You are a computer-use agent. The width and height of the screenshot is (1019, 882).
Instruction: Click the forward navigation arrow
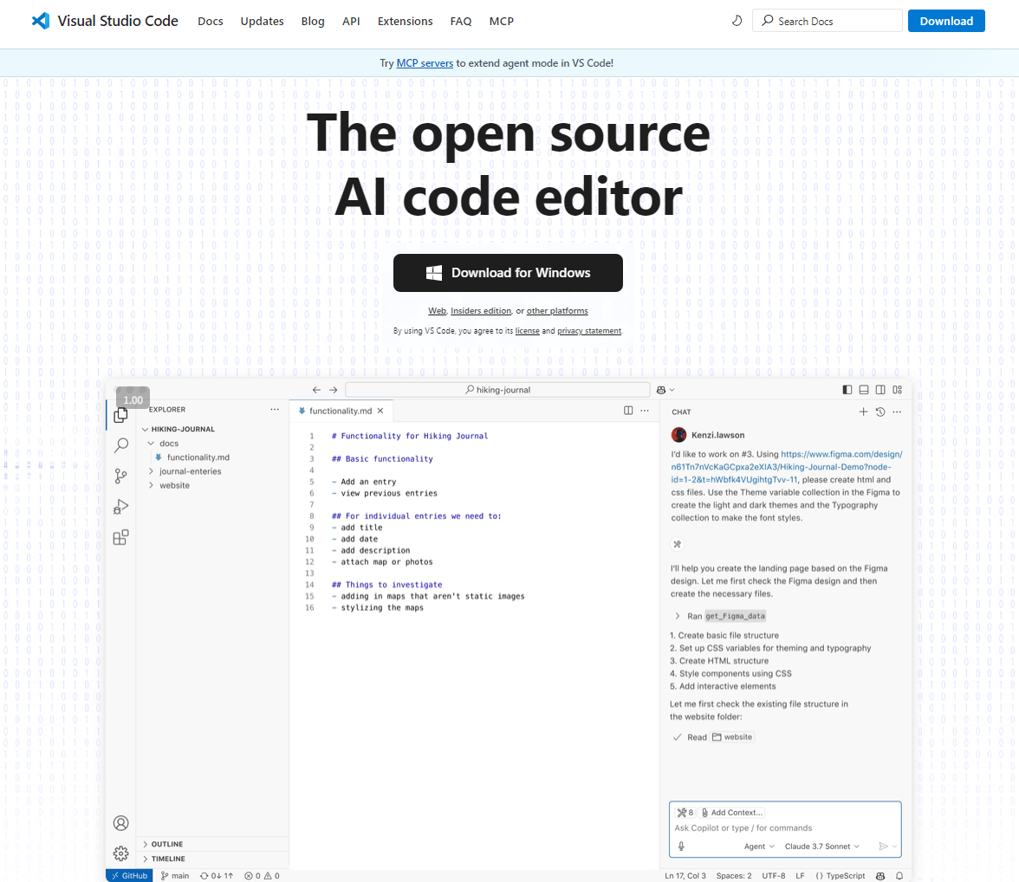point(334,390)
